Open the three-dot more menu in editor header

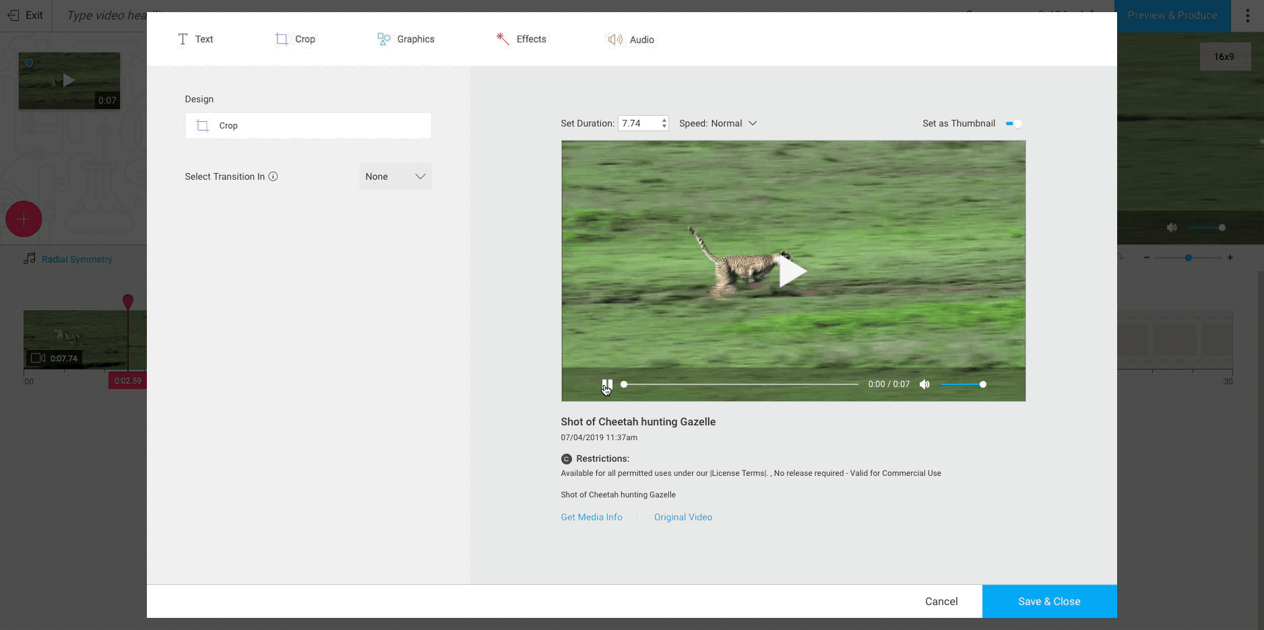(x=1247, y=15)
